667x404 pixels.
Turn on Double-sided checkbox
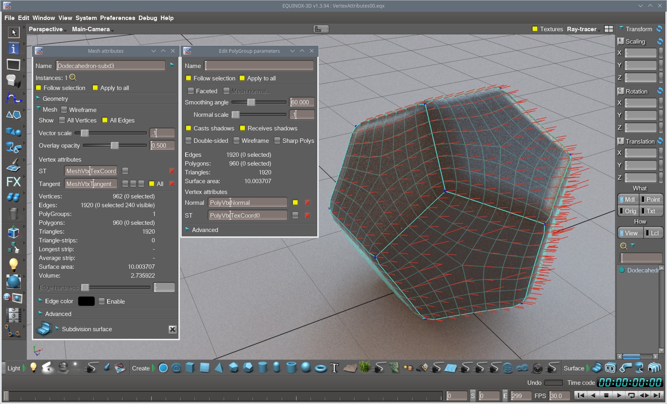[x=188, y=141]
